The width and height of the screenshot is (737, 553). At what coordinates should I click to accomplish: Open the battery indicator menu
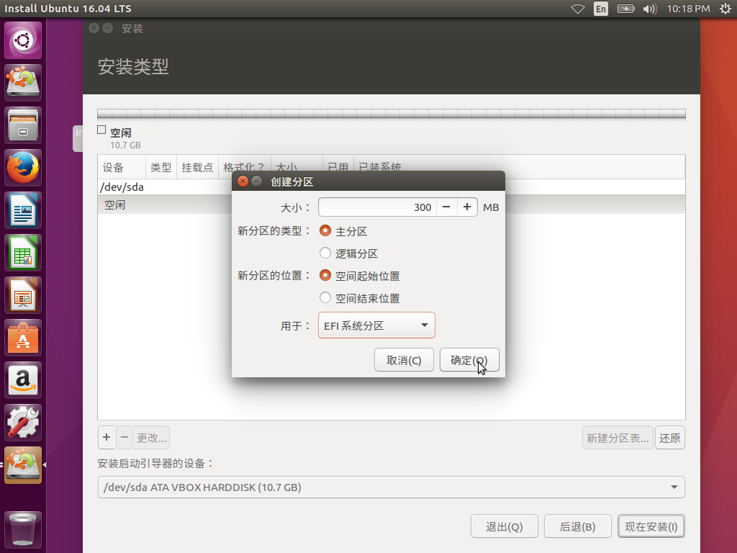tap(625, 9)
